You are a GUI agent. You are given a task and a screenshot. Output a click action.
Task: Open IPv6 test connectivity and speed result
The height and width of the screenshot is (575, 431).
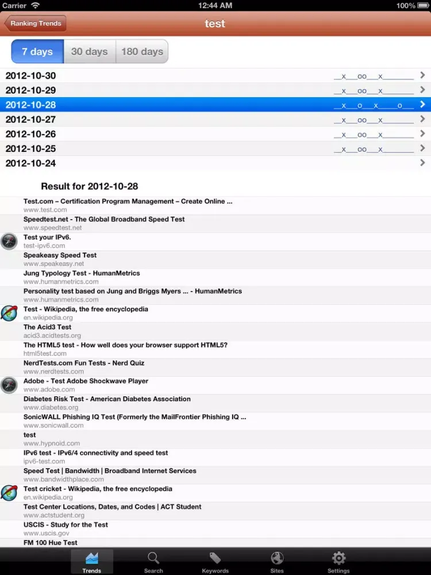coord(215,457)
